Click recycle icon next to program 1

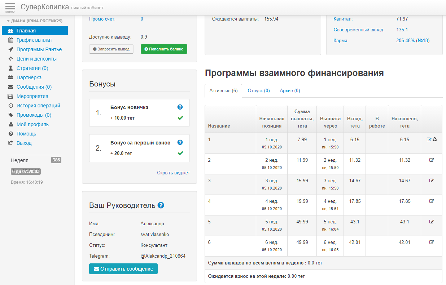coord(434,139)
